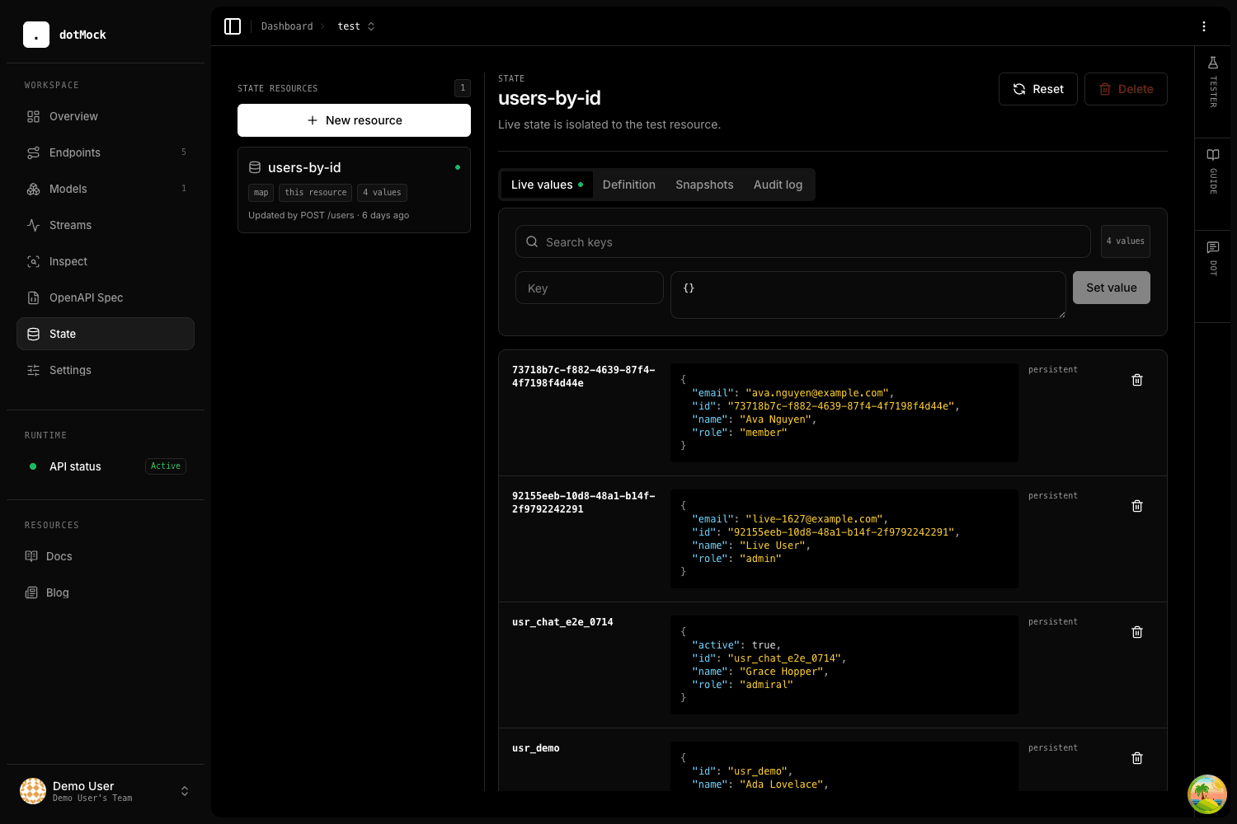Open the Tester flask panel
Viewport: 1237px width, 824px height.
[x=1213, y=82]
